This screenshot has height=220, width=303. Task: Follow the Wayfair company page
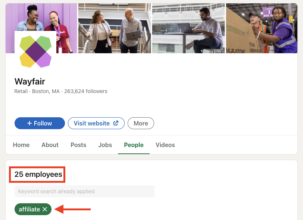click(40, 123)
